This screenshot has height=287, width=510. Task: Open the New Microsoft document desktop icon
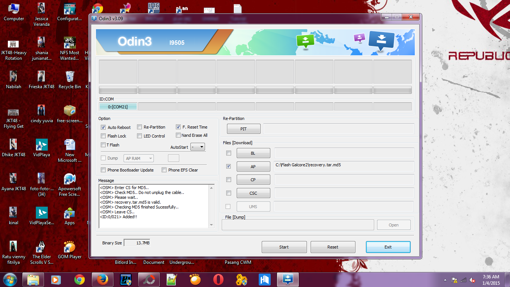[69, 151]
